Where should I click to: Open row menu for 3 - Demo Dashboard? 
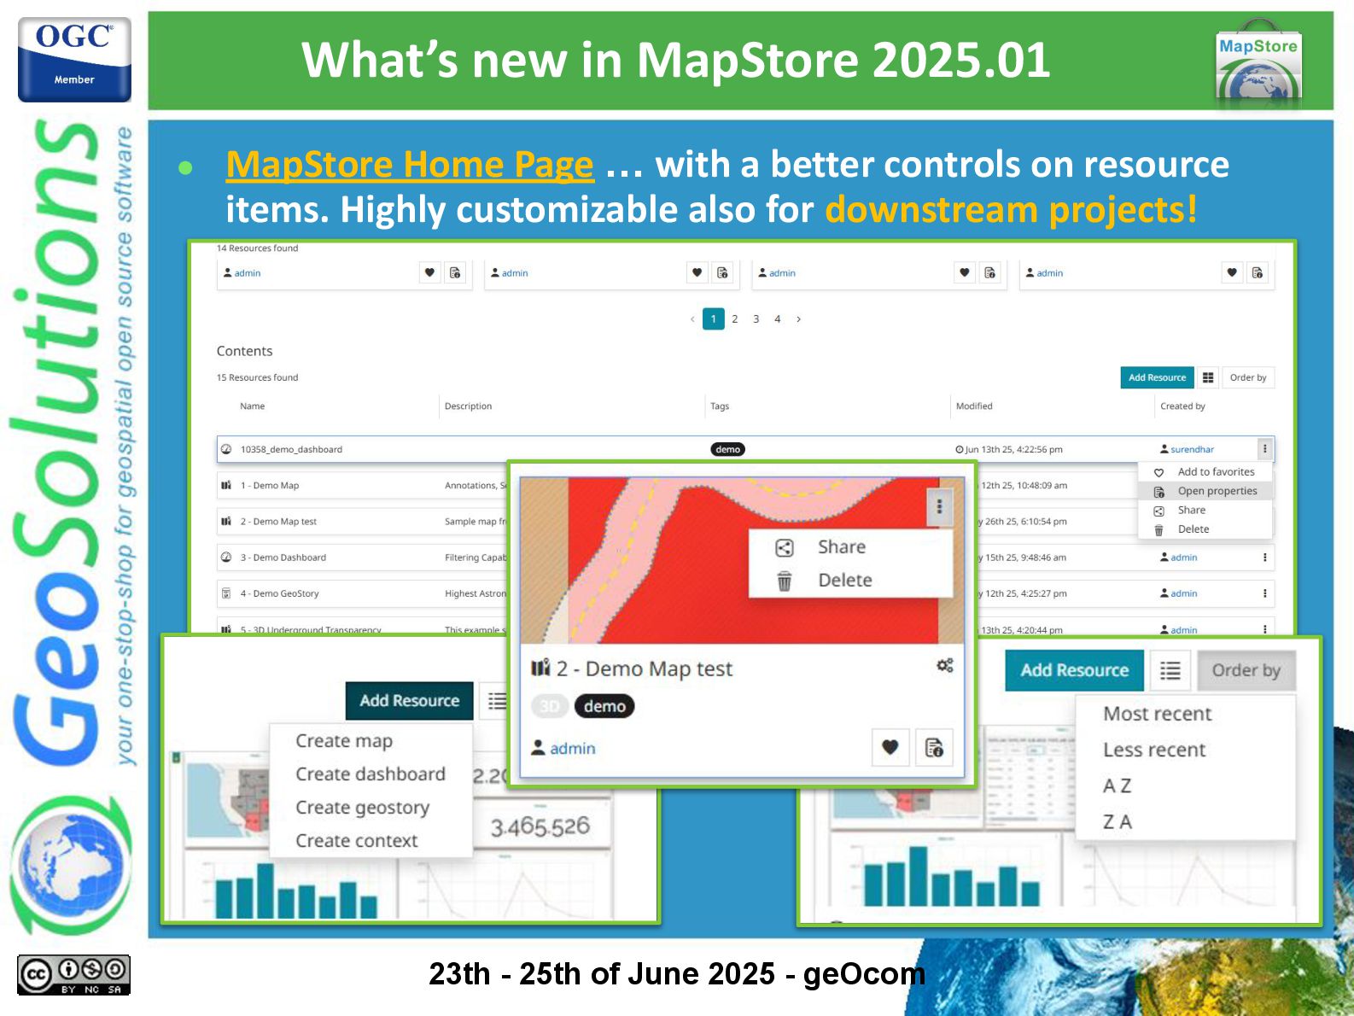[x=1264, y=558]
